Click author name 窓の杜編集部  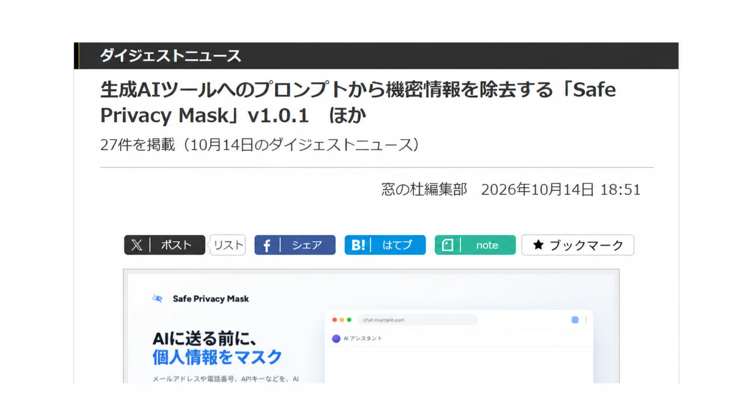pyautogui.click(x=424, y=189)
